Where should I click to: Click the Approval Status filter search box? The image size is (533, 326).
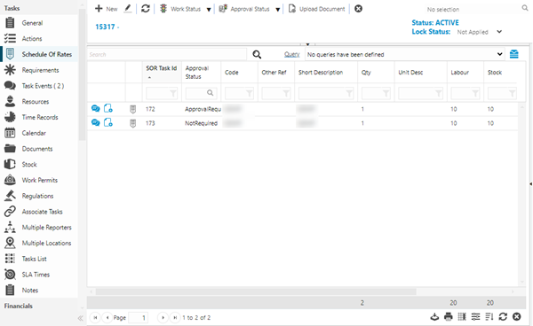click(x=202, y=93)
